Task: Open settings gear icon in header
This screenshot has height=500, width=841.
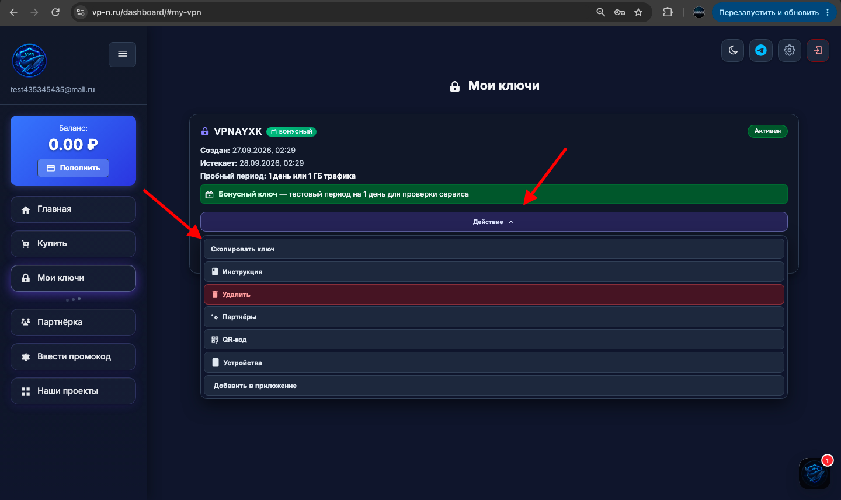Action: 790,50
